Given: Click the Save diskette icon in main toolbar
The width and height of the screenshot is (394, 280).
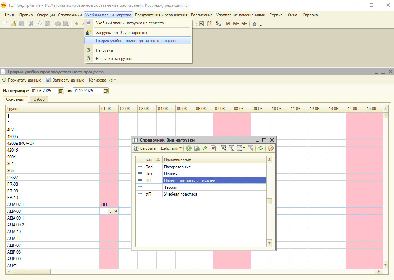Looking at the screenshot, I should (21, 24).
